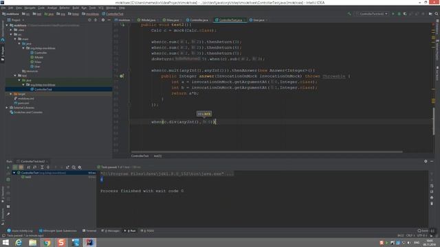
Task: Open the TODO tool window button
Action: [148, 231]
